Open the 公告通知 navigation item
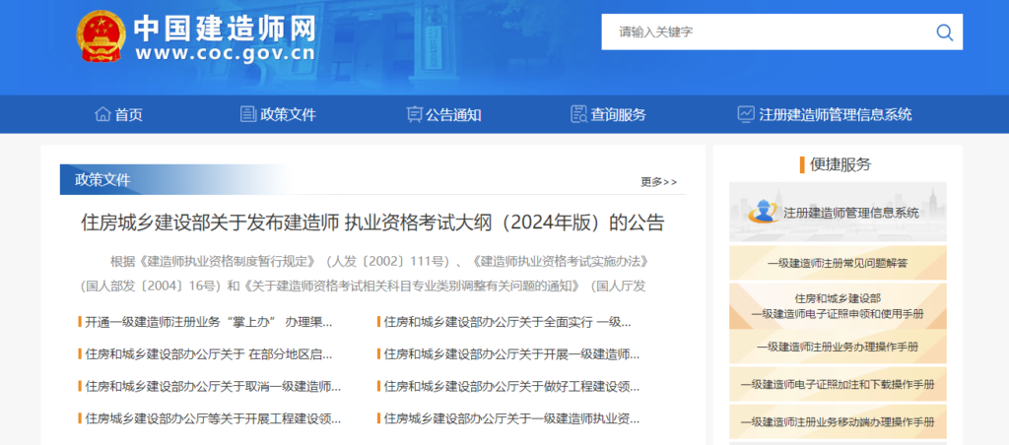The height and width of the screenshot is (445, 1009). point(444,115)
